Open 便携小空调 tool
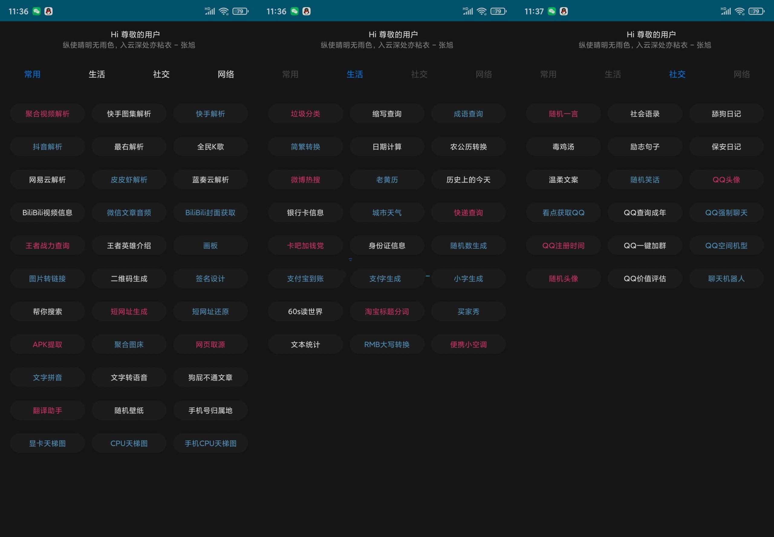774x537 pixels. coord(469,344)
